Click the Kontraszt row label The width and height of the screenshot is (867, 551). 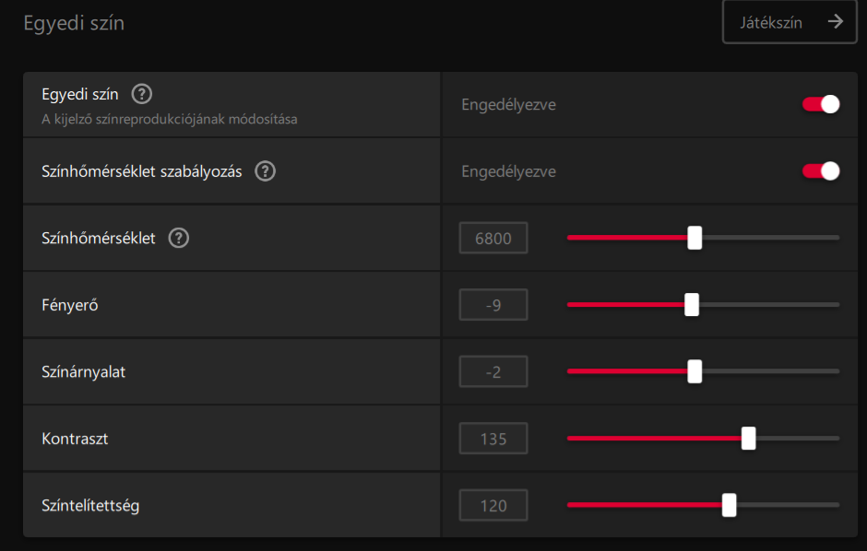(x=76, y=439)
